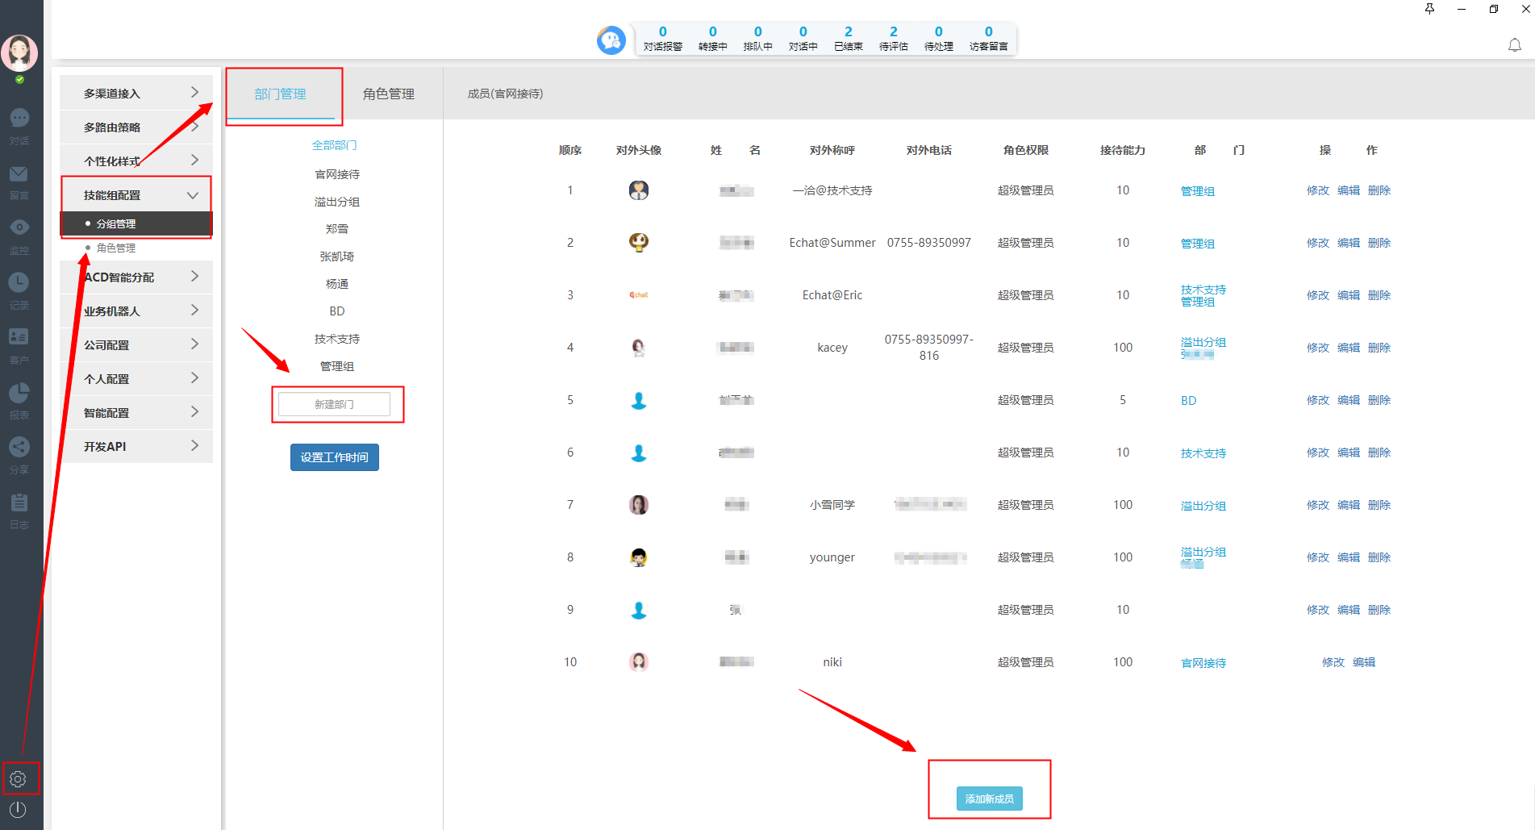Collapse the 技能组配置 menu

point(136,194)
